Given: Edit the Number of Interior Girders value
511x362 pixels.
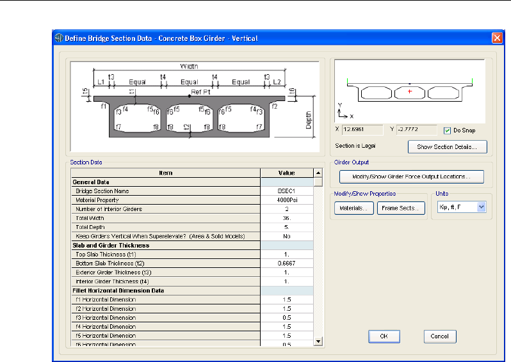Looking at the screenshot, I should pos(286,209).
